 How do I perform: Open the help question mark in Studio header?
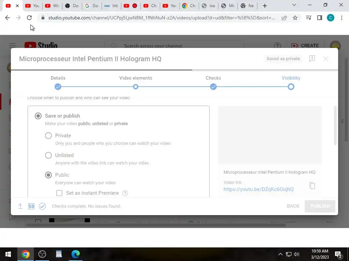pyautogui.click(x=277, y=46)
